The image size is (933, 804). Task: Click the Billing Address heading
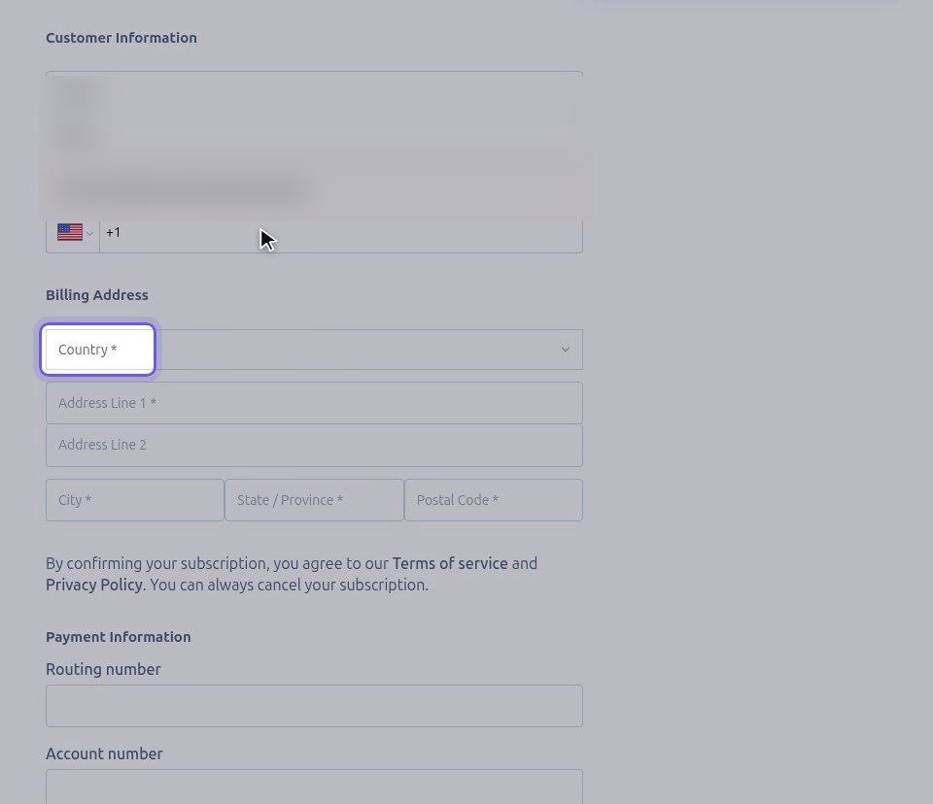click(97, 295)
